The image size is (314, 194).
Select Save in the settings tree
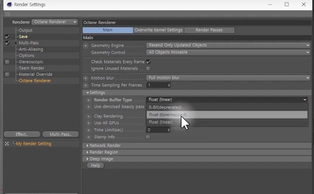click(x=23, y=37)
